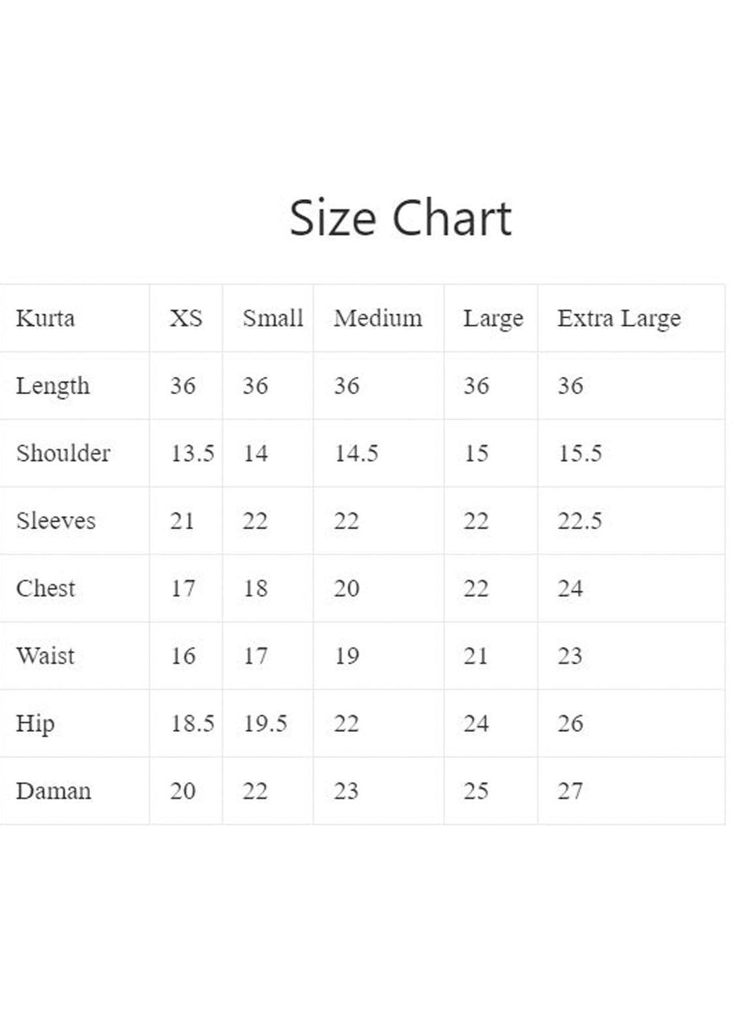The image size is (743, 1035).
Task: Select the Large column header
Action: 493,318
